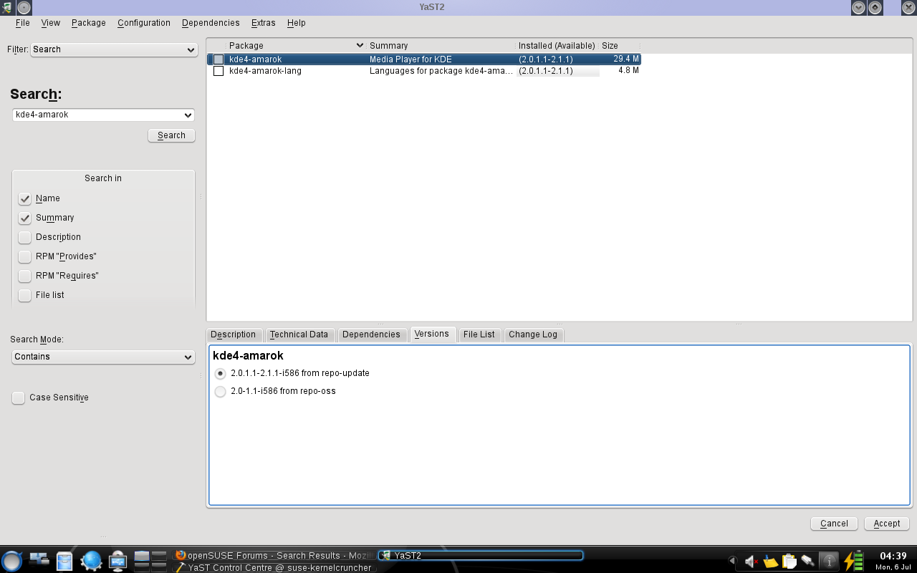Open the KDE application launcher menu
Viewport: 917px width, 573px height.
click(11, 561)
